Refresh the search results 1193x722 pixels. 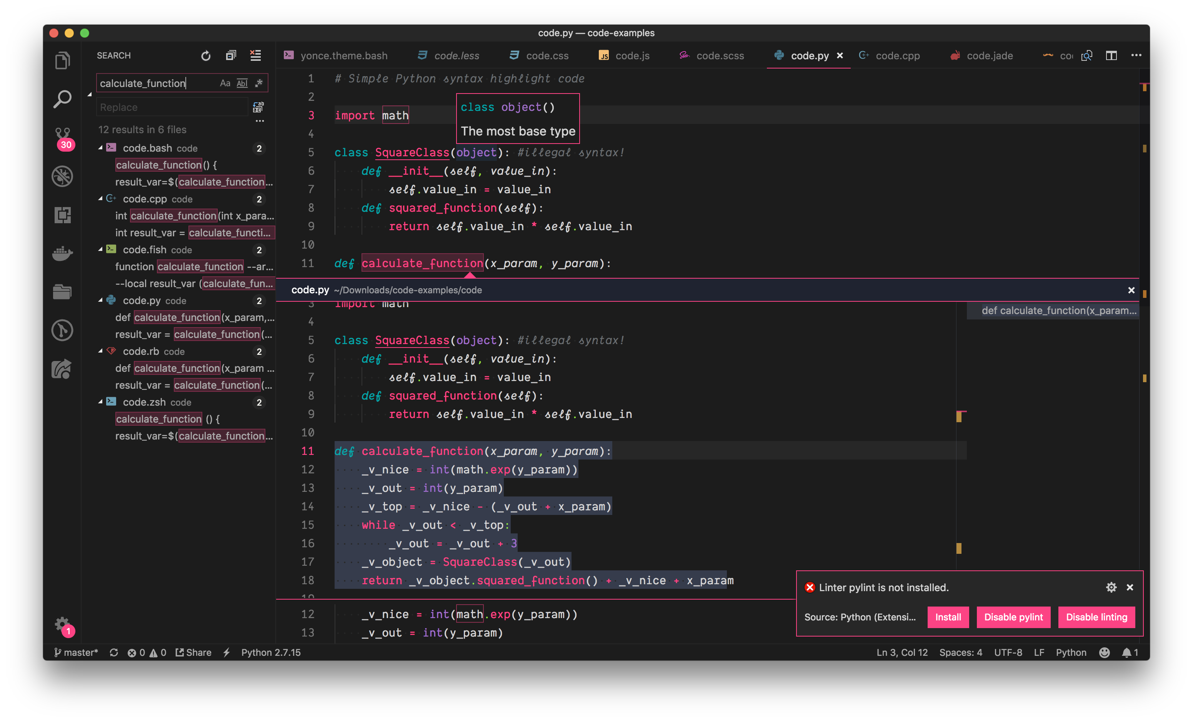[206, 56]
